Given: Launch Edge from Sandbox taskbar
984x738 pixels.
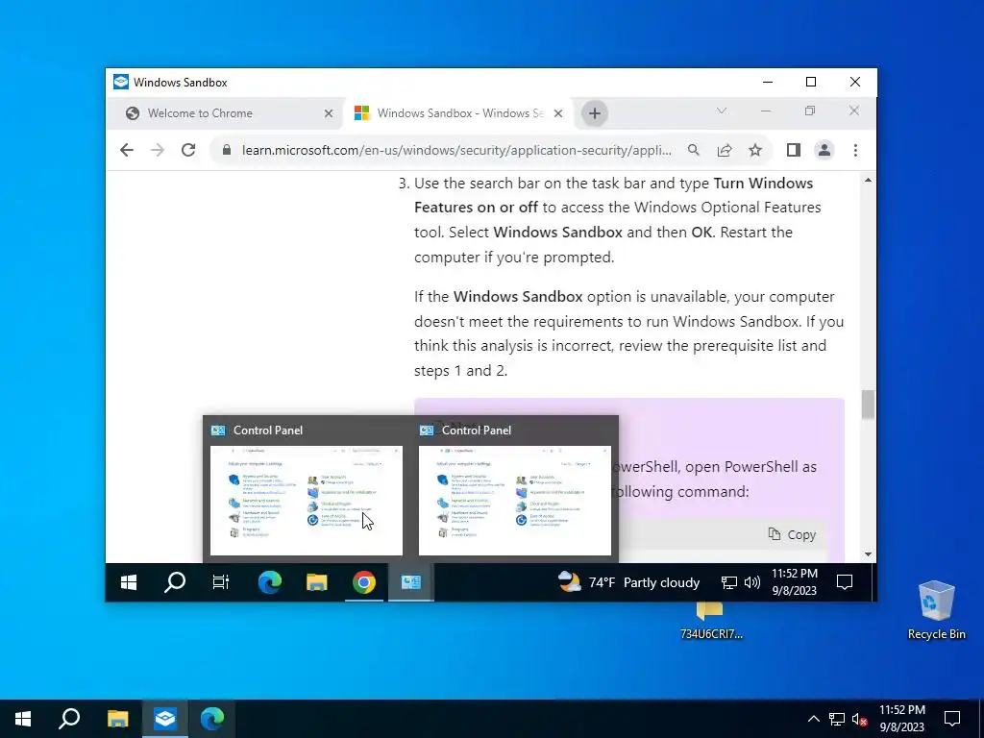Looking at the screenshot, I should tap(270, 582).
